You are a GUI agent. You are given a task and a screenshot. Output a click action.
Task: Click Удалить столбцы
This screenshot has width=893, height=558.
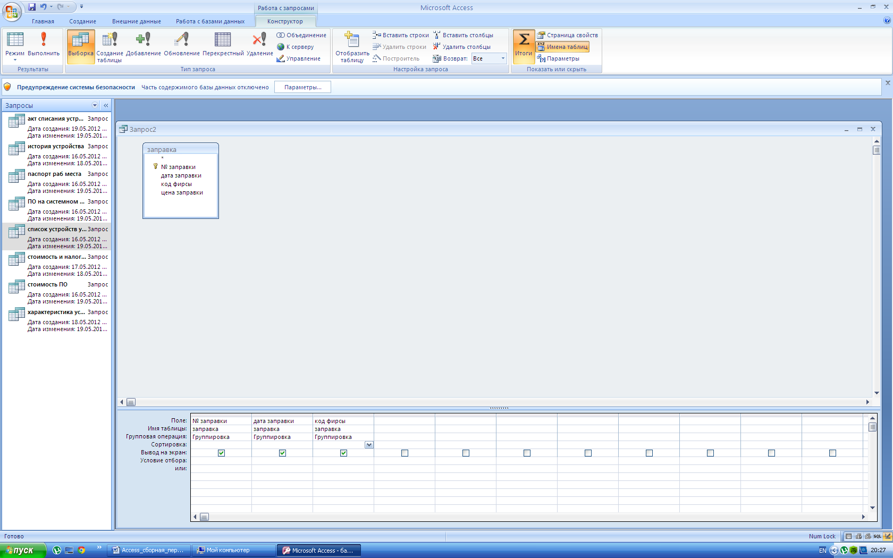point(462,47)
